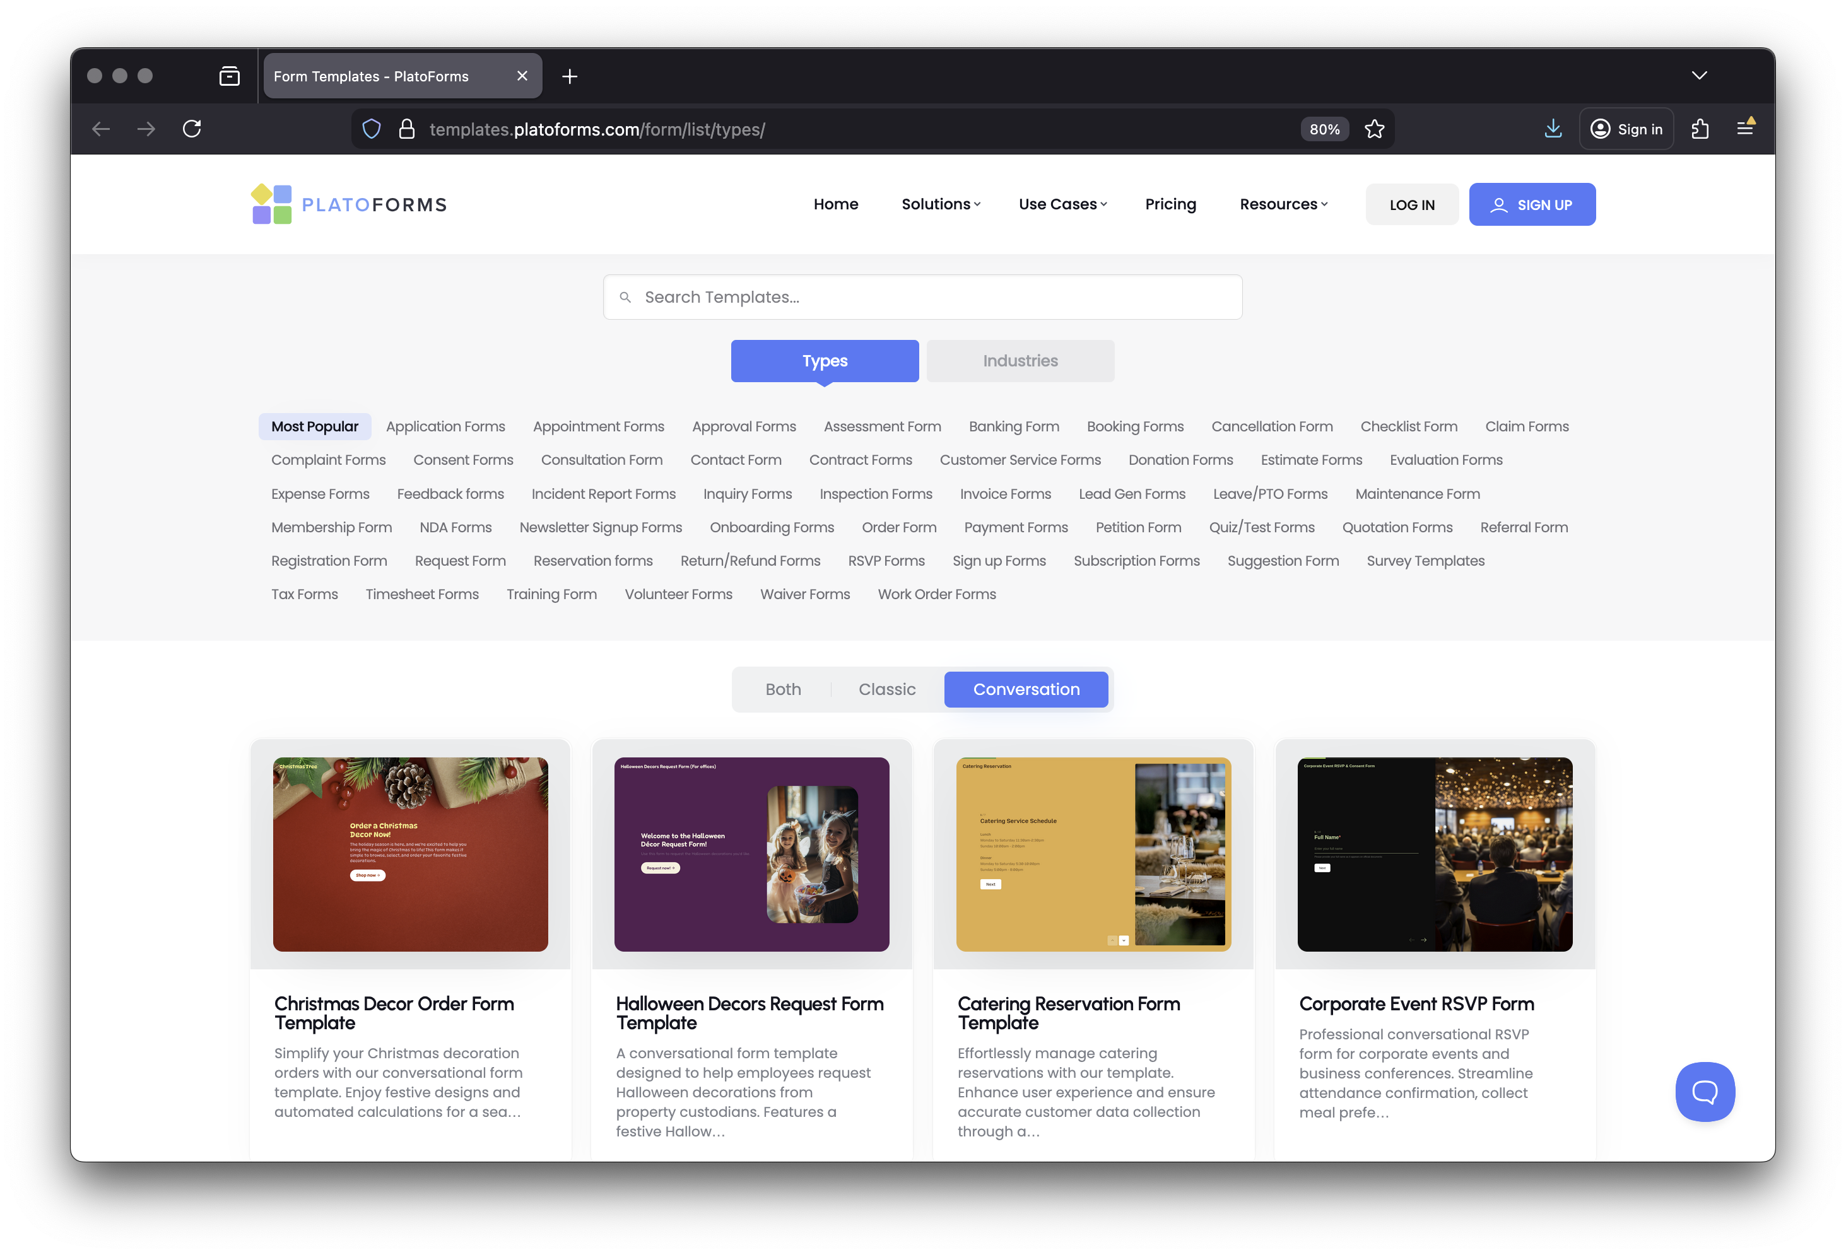Open the Catering Reservation Form template thumbnail
Viewport: 1846px width, 1255px height.
point(1093,855)
